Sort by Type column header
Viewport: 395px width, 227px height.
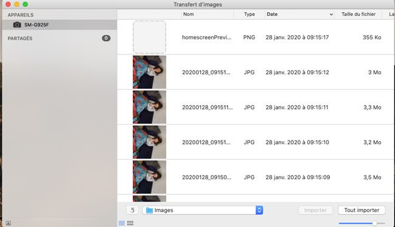[249, 15]
